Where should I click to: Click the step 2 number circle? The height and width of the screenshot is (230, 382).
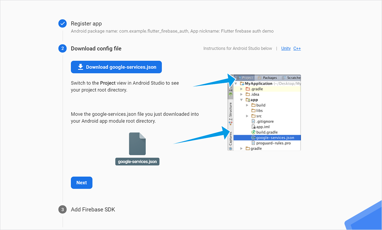pyautogui.click(x=63, y=49)
